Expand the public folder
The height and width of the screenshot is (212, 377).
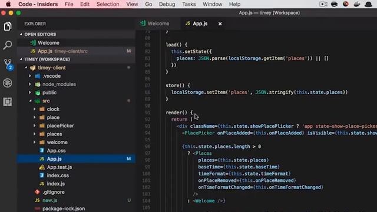pyautogui.click(x=30, y=92)
